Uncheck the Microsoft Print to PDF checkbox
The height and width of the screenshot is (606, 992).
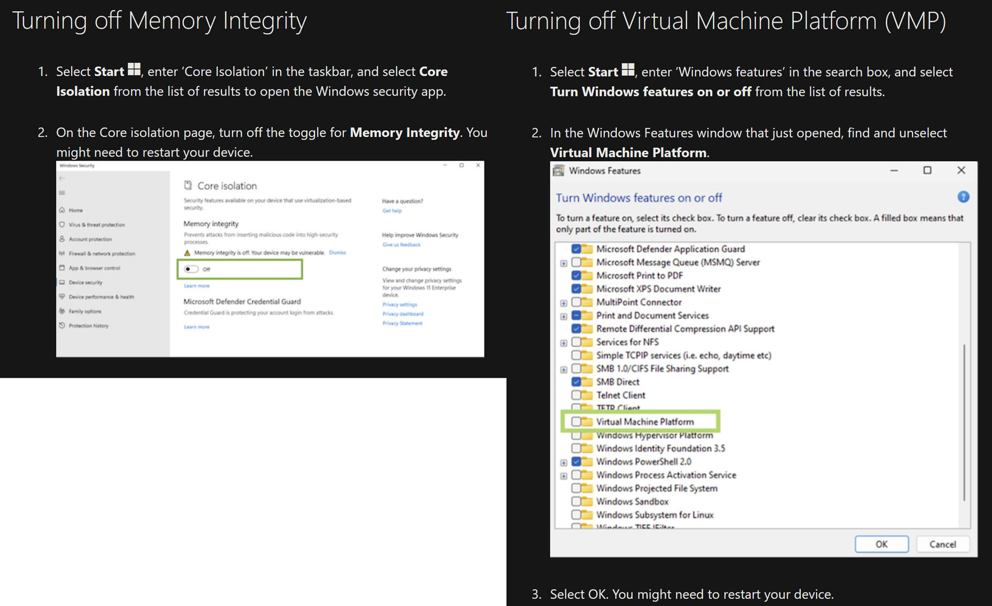576,276
